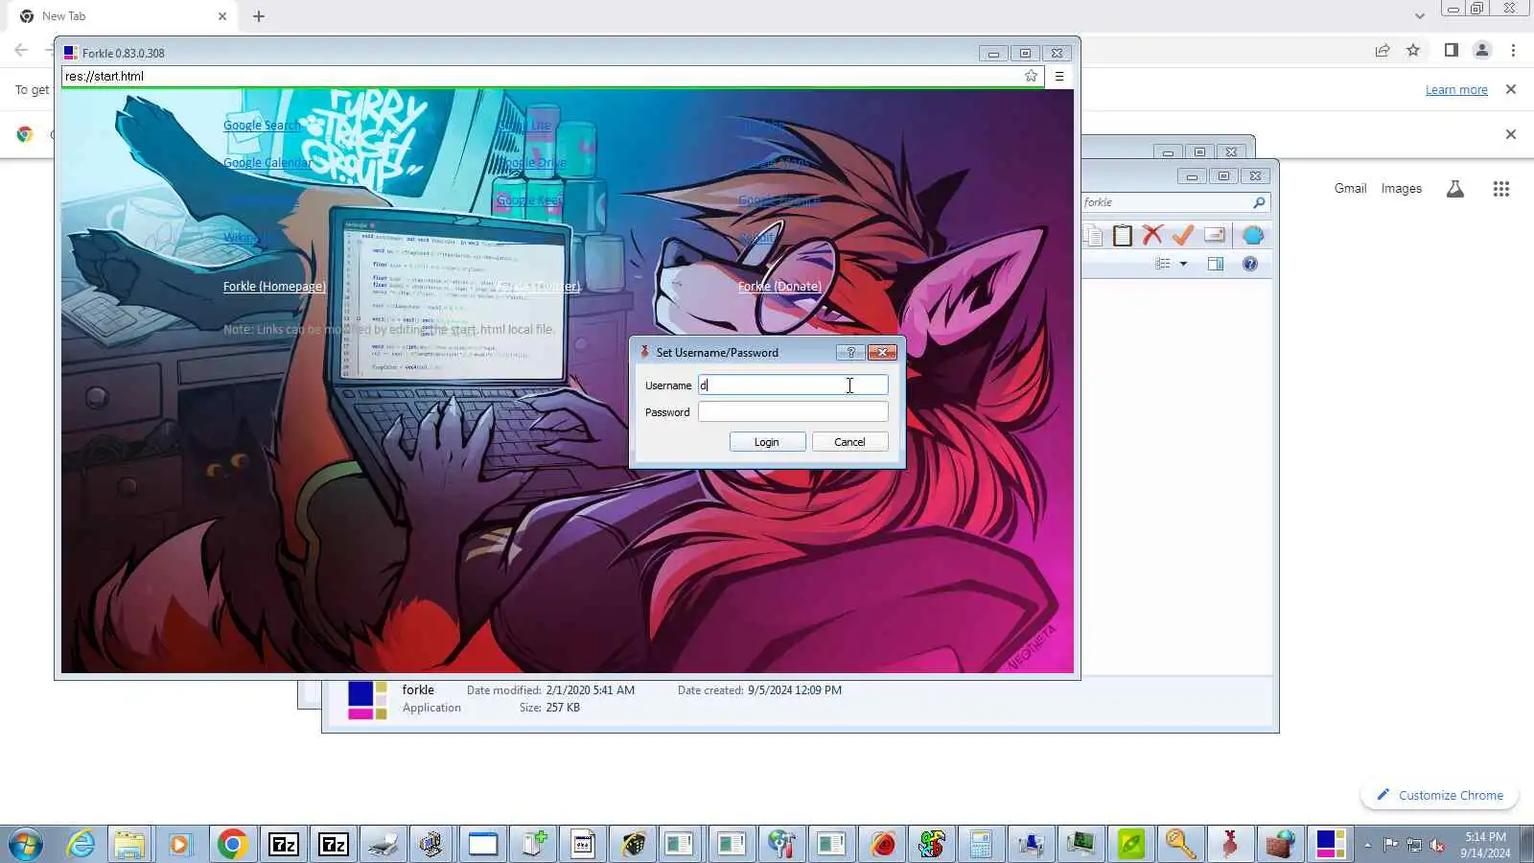The width and height of the screenshot is (1534, 863).
Task: Click the calculator icon in the taskbar
Action: (981, 844)
